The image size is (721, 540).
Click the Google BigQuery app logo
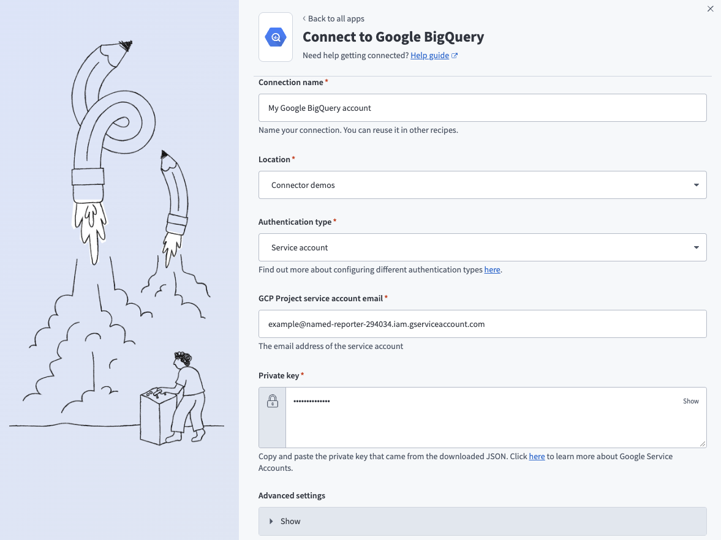pyautogui.click(x=276, y=37)
